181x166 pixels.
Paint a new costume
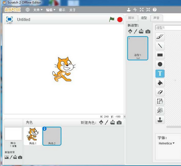click(x=135, y=31)
